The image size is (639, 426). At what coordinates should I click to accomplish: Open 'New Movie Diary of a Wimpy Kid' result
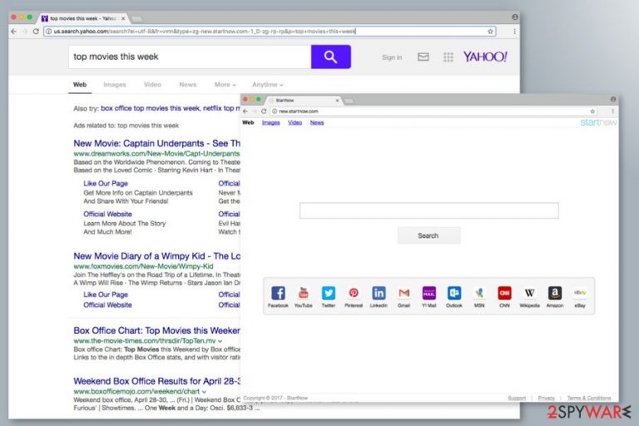157,256
